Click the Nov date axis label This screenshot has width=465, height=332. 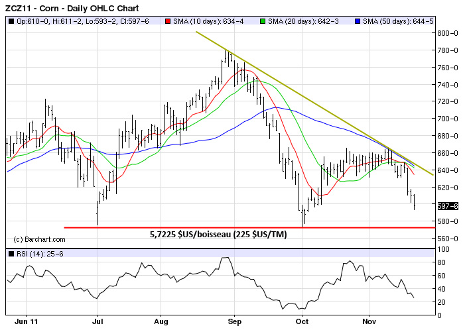click(x=369, y=321)
